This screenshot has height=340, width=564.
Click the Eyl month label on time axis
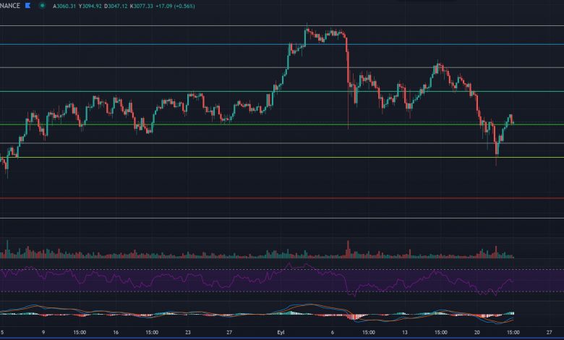(282, 333)
